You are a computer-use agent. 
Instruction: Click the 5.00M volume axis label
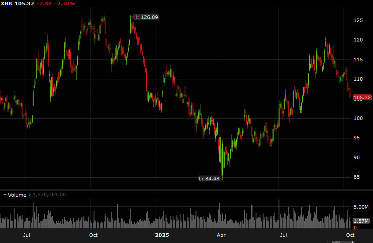361,207
